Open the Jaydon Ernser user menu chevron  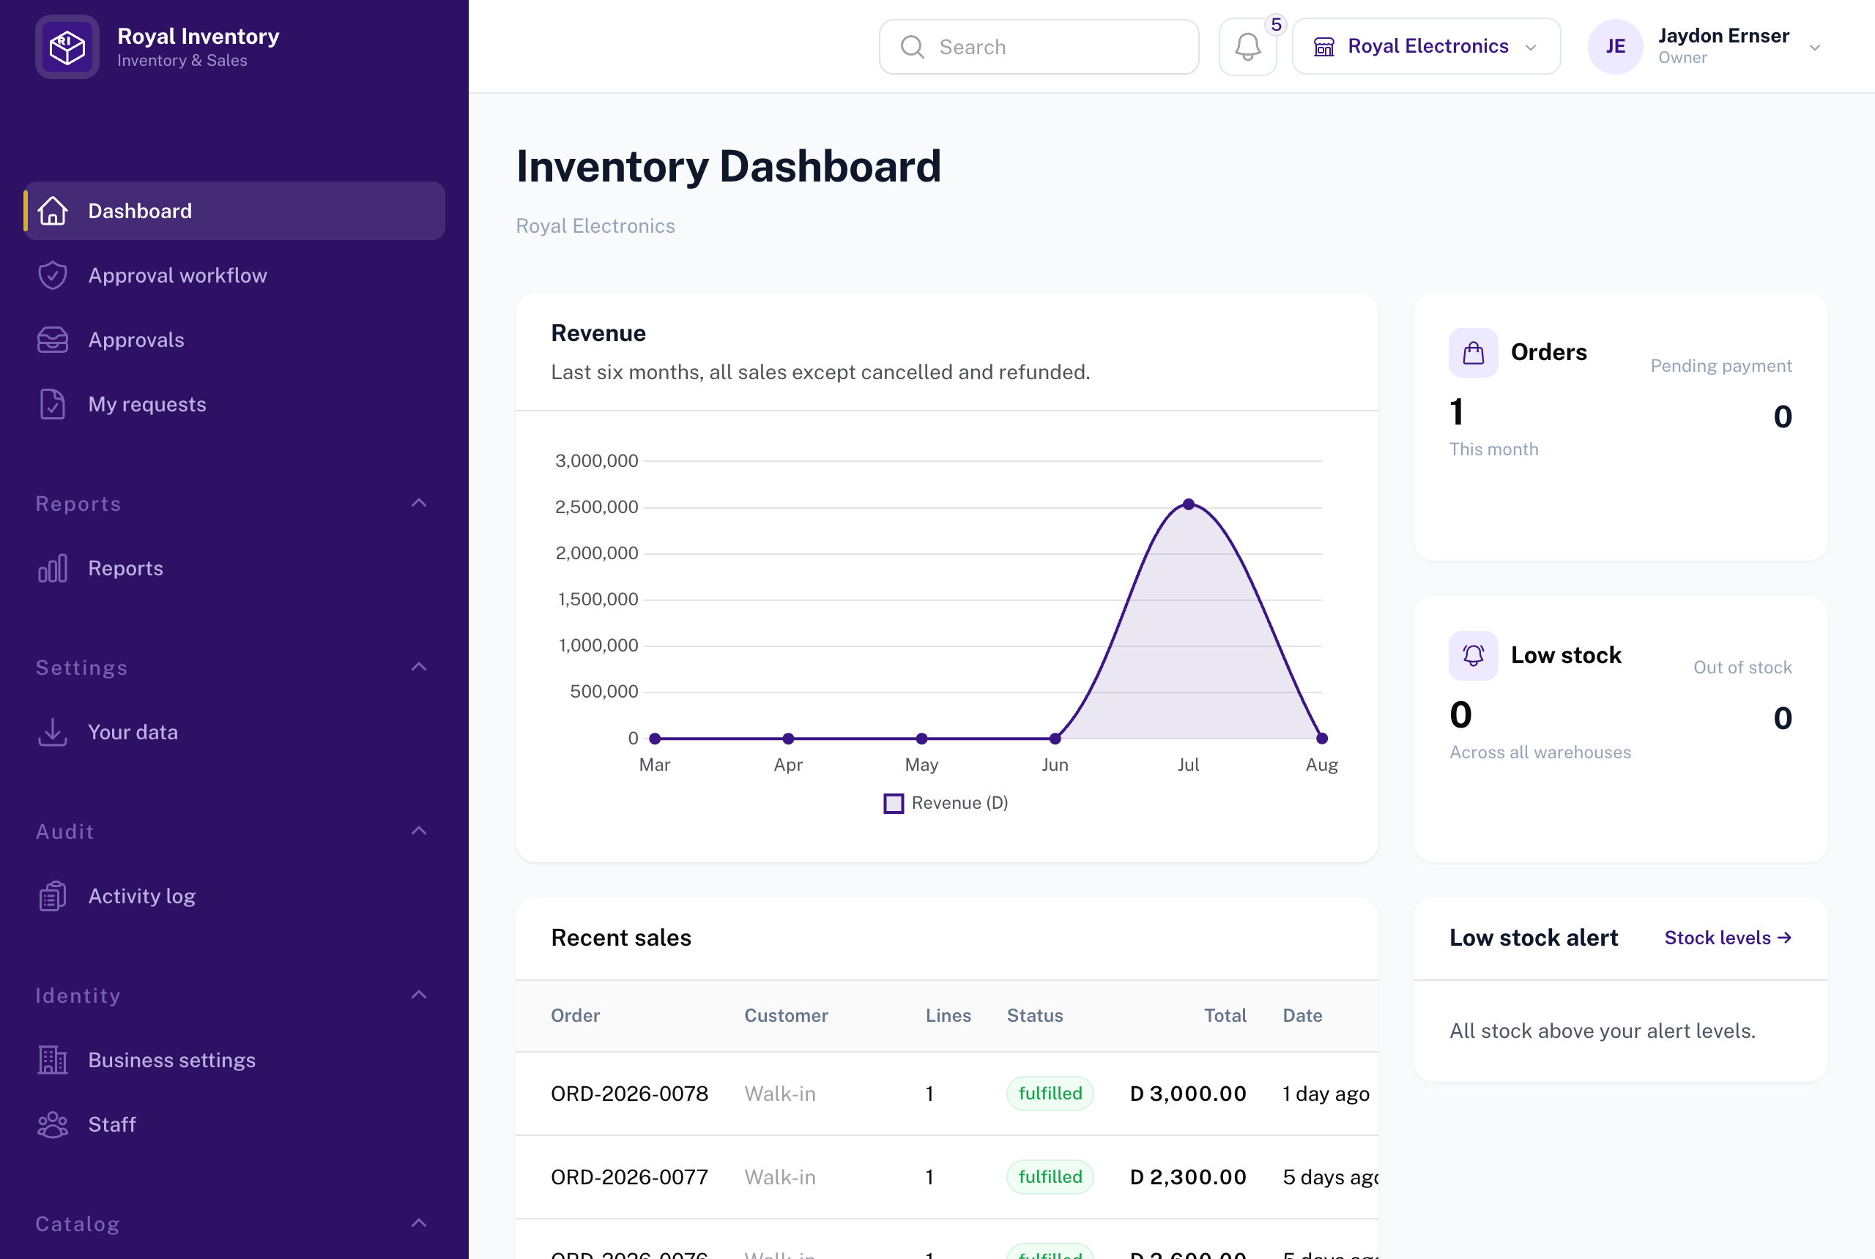[x=1815, y=48]
